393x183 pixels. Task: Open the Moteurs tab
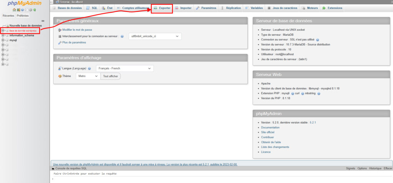click(x=310, y=8)
